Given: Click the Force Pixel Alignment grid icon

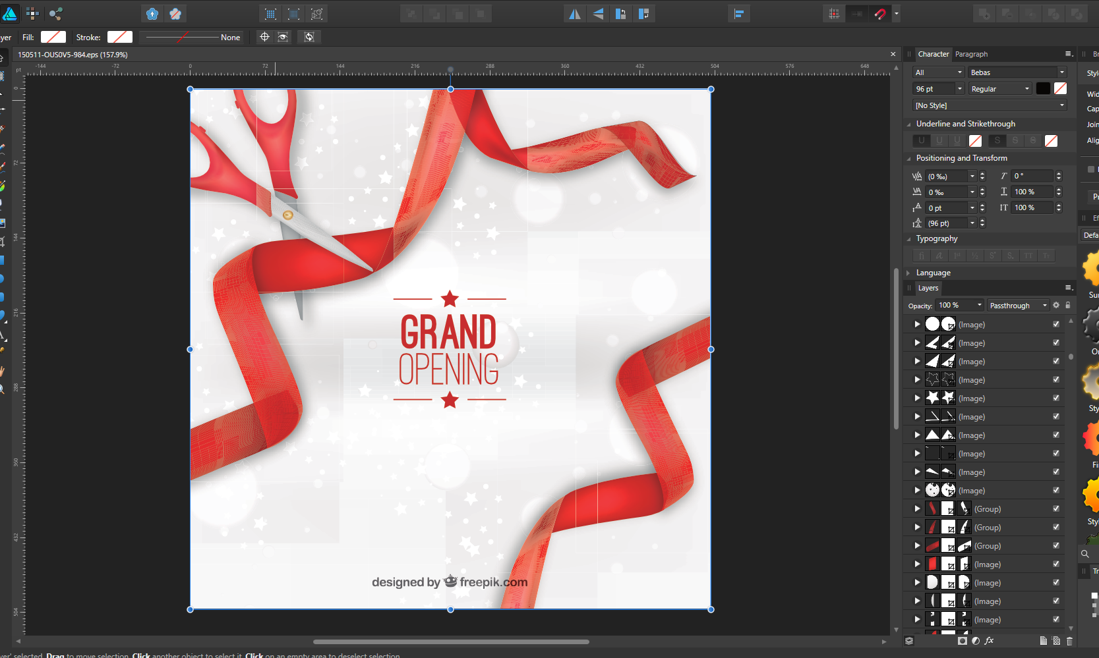Looking at the screenshot, I should (x=834, y=14).
